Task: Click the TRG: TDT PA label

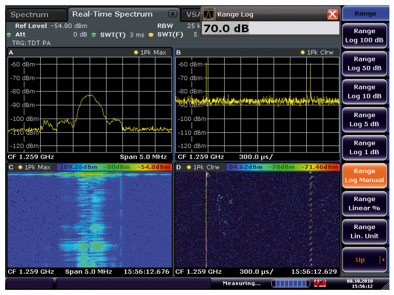Action: click(32, 43)
